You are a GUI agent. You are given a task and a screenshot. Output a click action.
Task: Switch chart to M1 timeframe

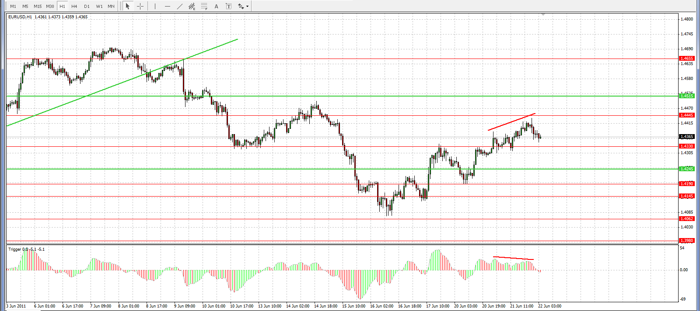click(13, 6)
